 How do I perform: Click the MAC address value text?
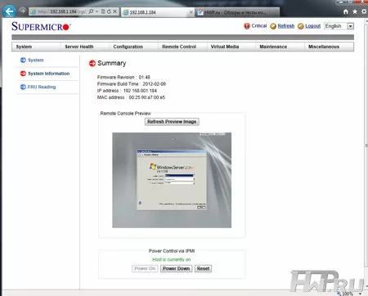(x=147, y=97)
